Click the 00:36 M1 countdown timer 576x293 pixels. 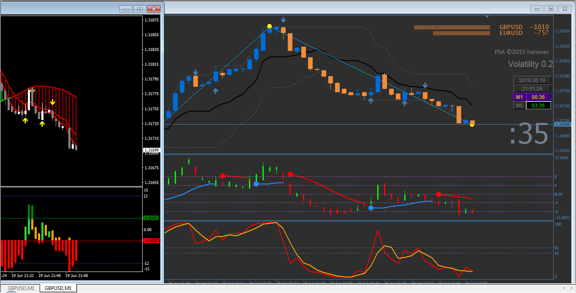click(538, 97)
